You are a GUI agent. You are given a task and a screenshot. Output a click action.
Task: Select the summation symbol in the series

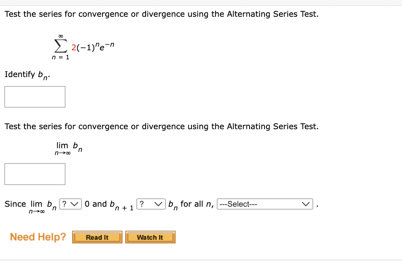[x=59, y=45]
